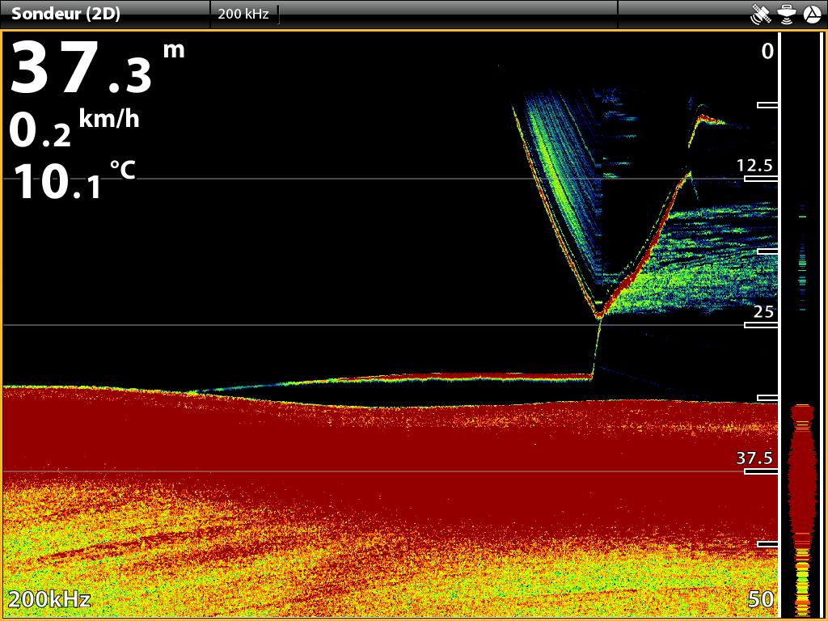This screenshot has width=828, height=621.
Task: Select the sonar transducer status icon
Action: pos(787,15)
